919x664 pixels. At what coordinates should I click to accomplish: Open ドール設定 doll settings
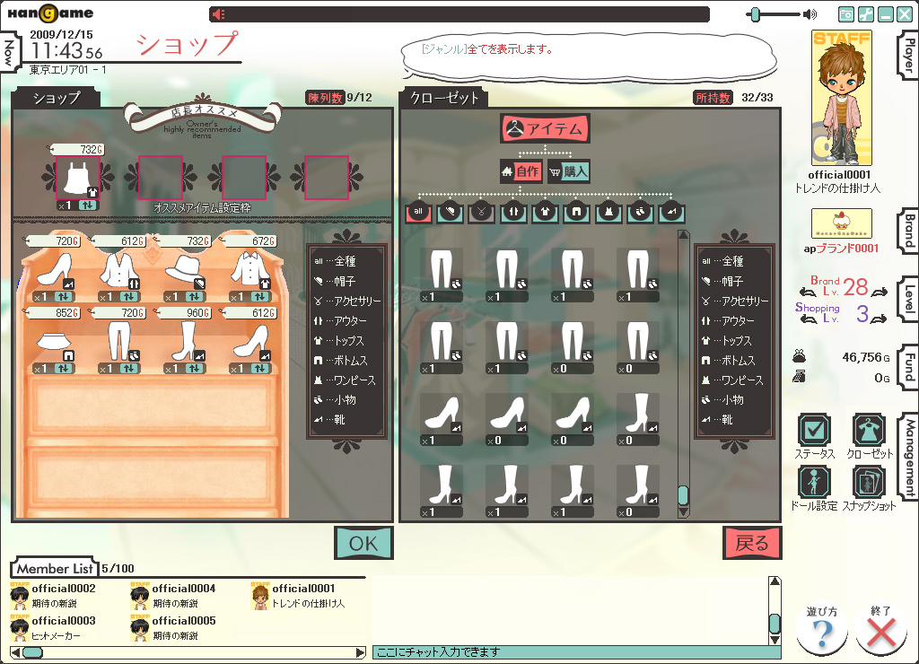814,483
